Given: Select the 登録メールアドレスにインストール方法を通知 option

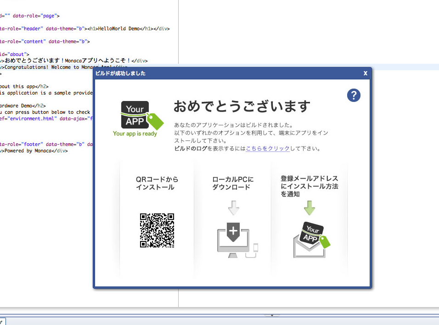Looking at the screenshot, I should [309, 186].
